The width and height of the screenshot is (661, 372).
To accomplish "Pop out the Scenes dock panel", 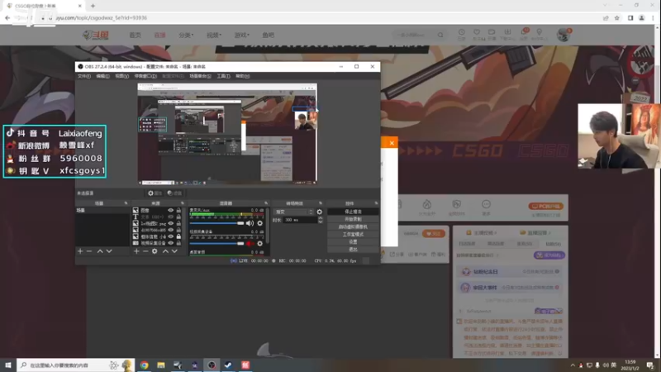I will (x=126, y=203).
